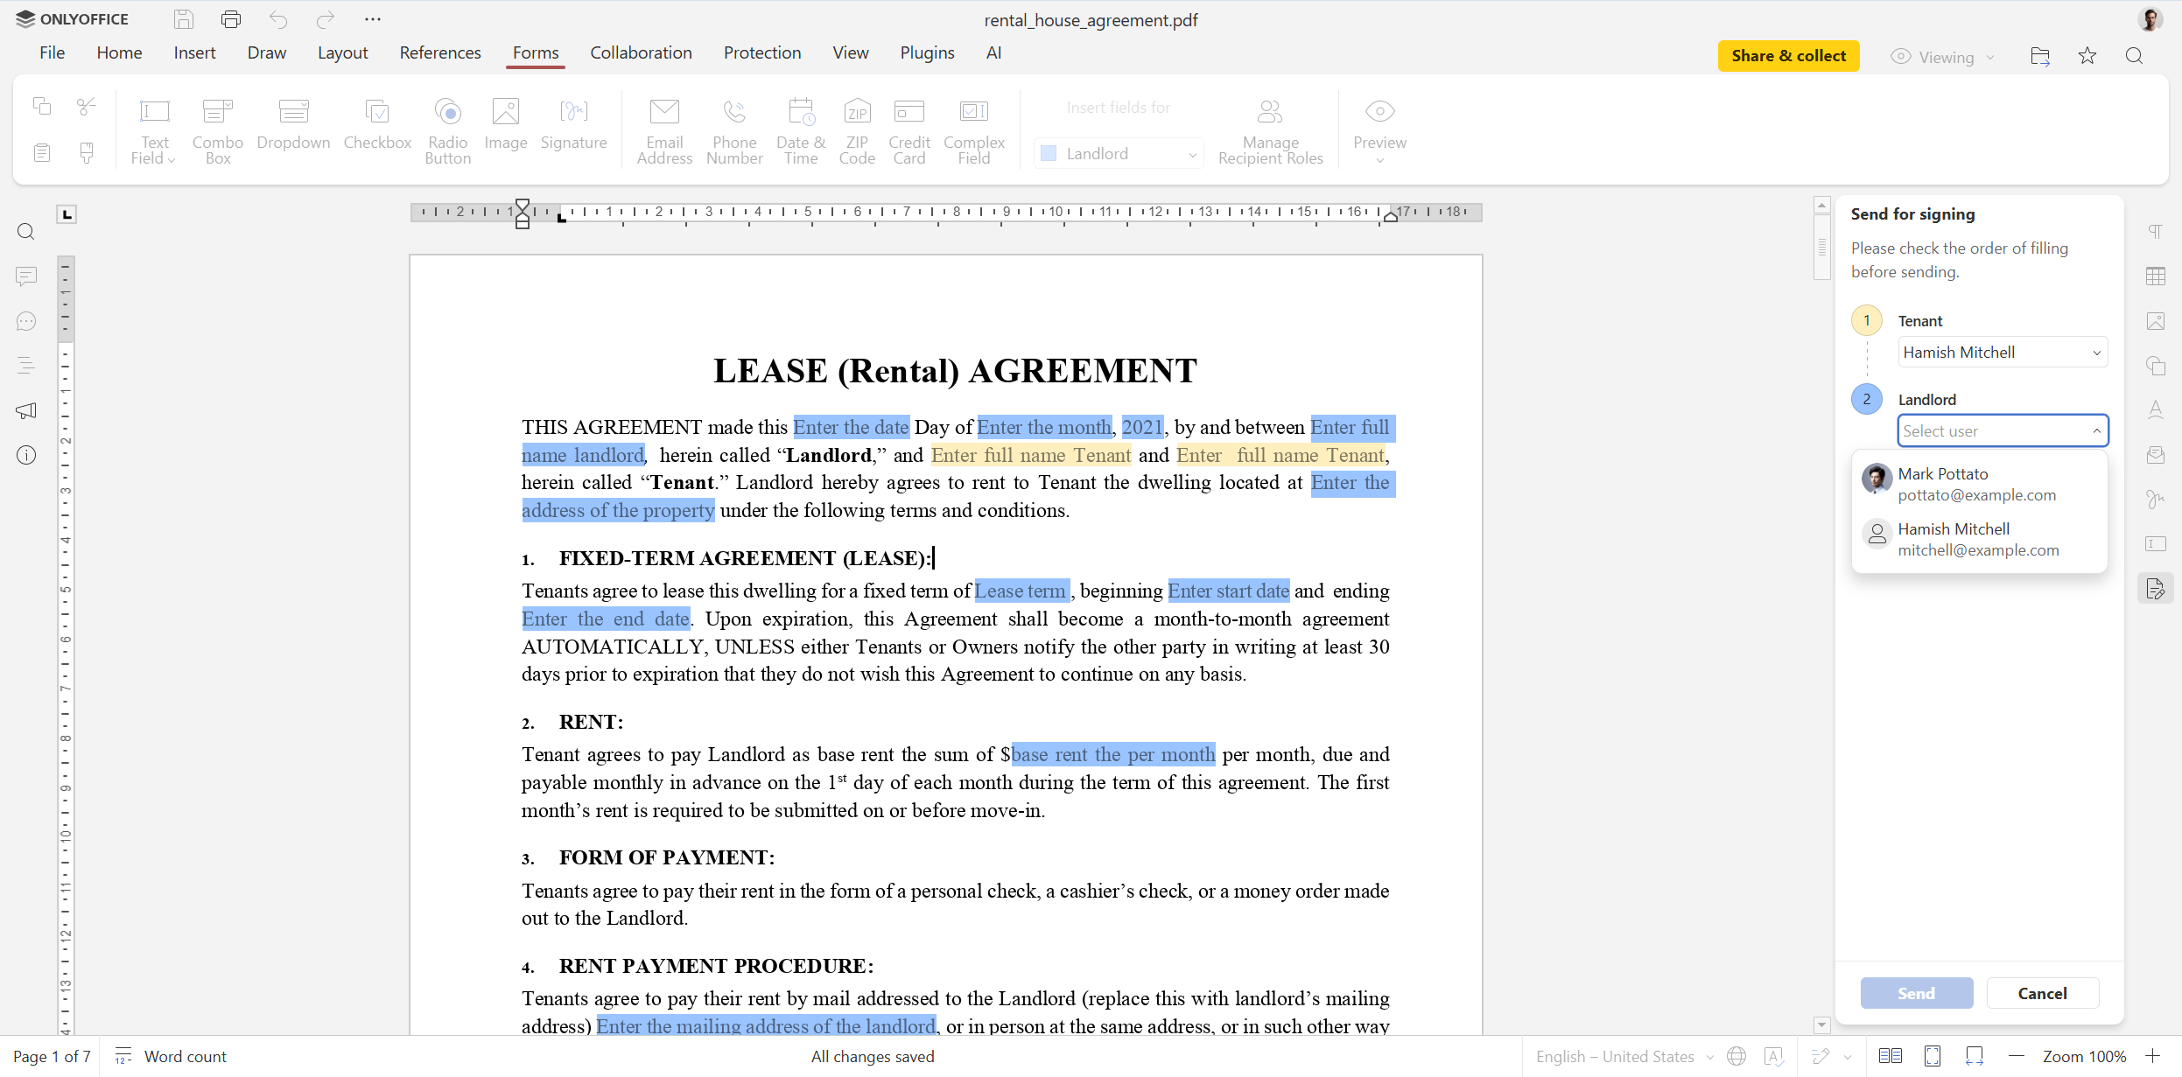
Task: Open the File menu
Action: pyautogui.click(x=53, y=52)
